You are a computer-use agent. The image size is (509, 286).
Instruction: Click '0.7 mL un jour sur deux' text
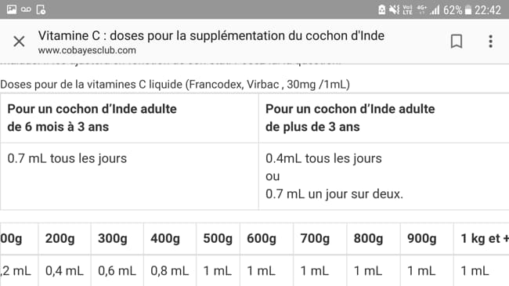(x=334, y=194)
